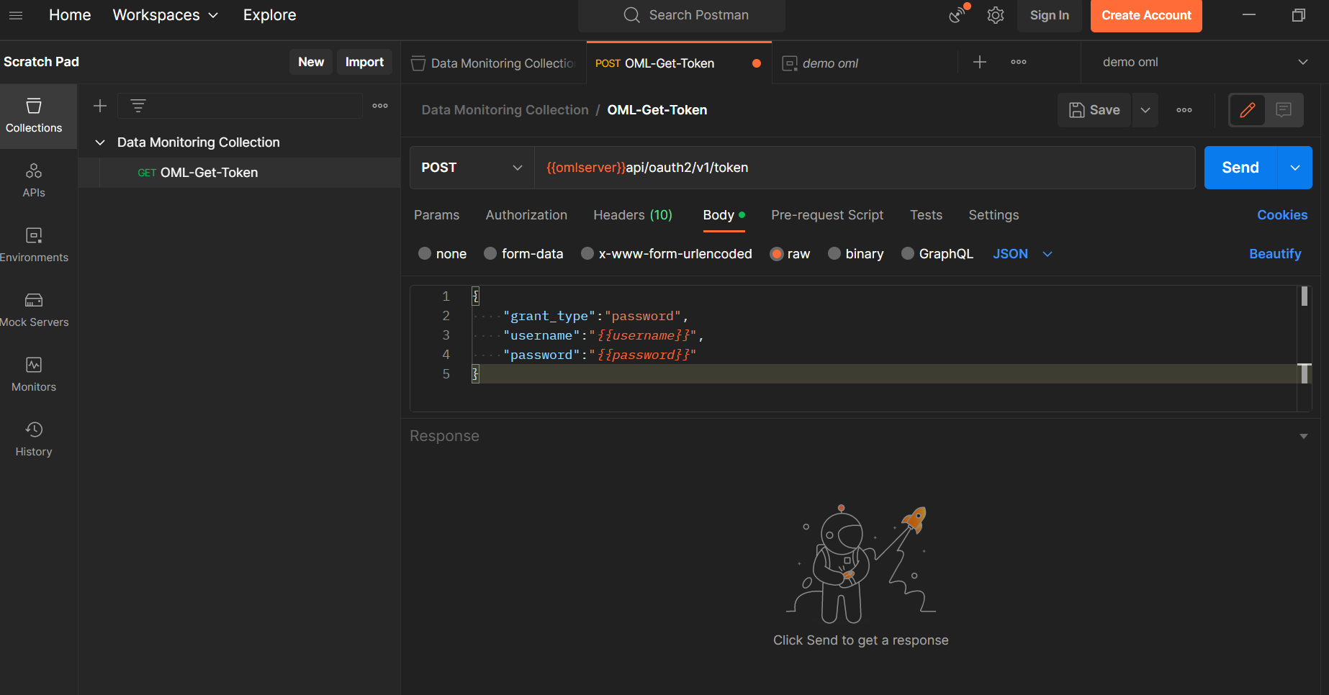
Task: Click the Search Postman box
Action: pyautogui.click(x=682, y=15)
